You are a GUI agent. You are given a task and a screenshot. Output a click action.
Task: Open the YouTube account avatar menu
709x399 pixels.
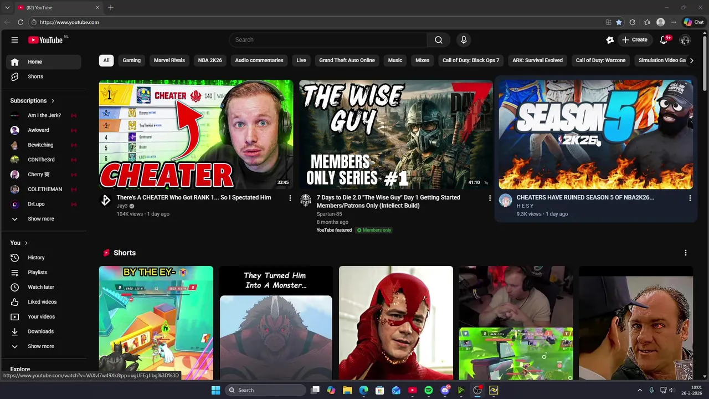pos(685,40)
